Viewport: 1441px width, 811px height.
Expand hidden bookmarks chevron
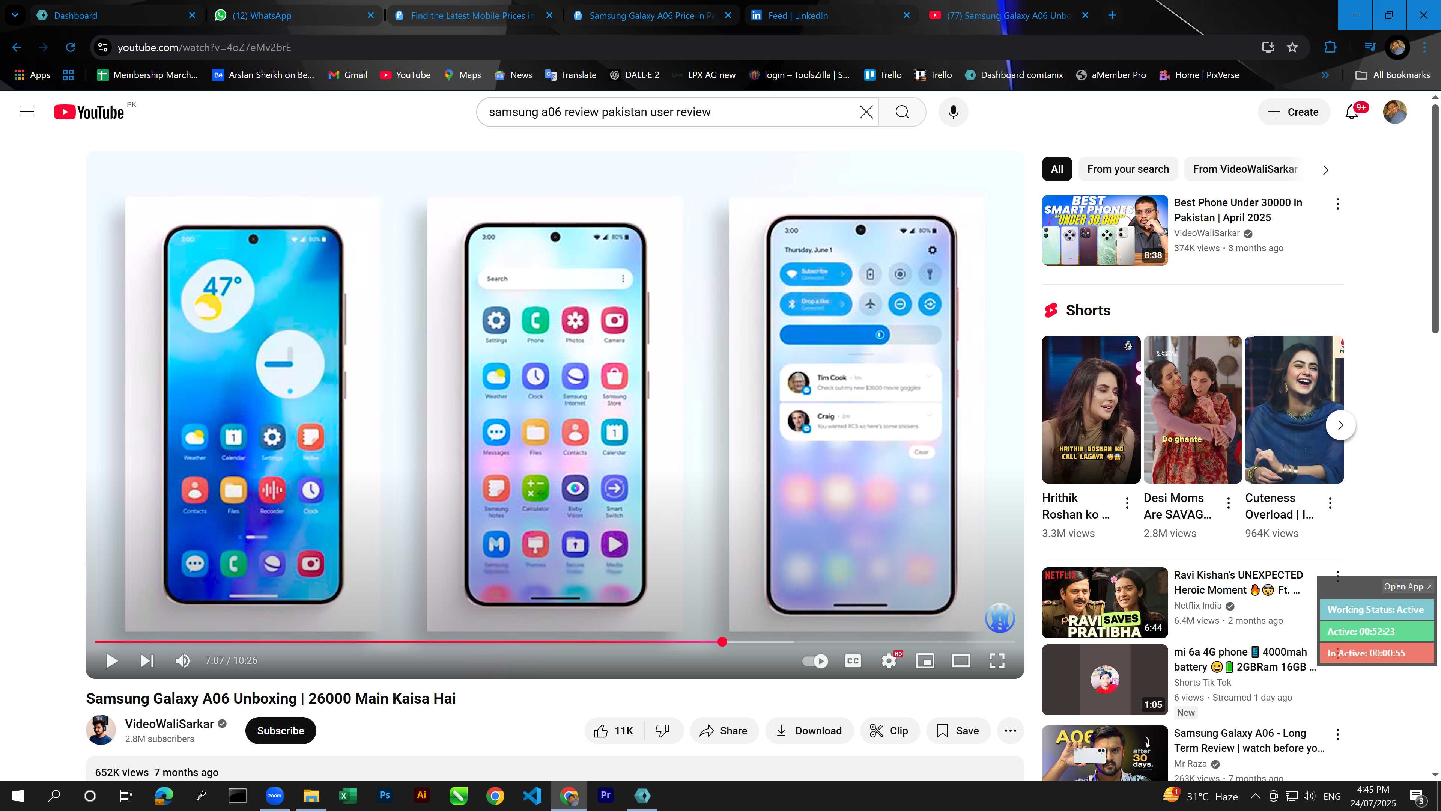coord(1325,75)
